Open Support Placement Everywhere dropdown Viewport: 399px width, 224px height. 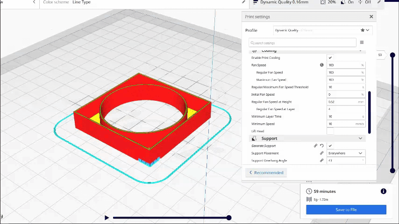coord(346,153)
